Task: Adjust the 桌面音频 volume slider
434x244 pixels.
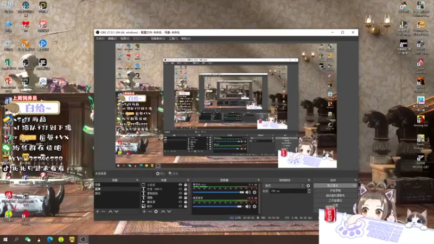Action: 218,207
